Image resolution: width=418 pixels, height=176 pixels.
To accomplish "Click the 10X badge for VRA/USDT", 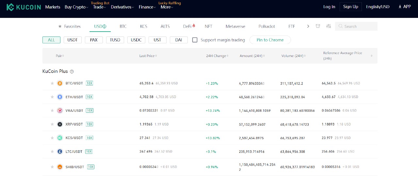I will [x=89, y=111].
